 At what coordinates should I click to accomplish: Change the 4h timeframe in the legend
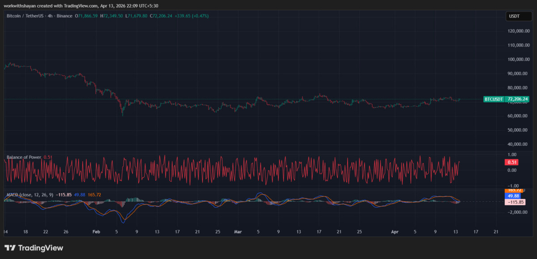tap(49, 16)
